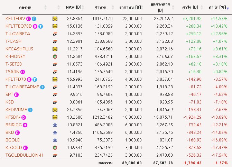Image resolution: width=232 pixels, height=167 pixels.
Task: Click the pink D badge next to BSIRICG
Action: tap(25, 125)
